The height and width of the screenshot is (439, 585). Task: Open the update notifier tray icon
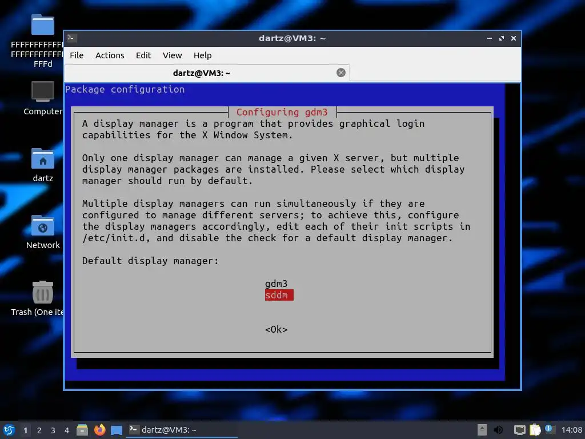[550, 429]
